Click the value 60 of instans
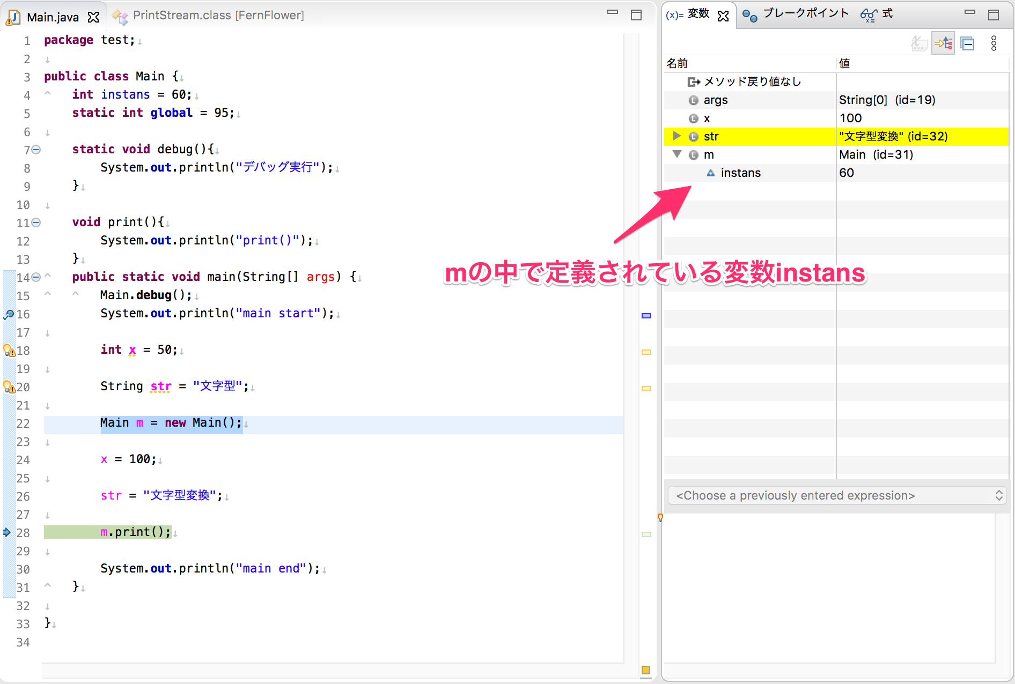1015x684 pixels. pos(847,173)
